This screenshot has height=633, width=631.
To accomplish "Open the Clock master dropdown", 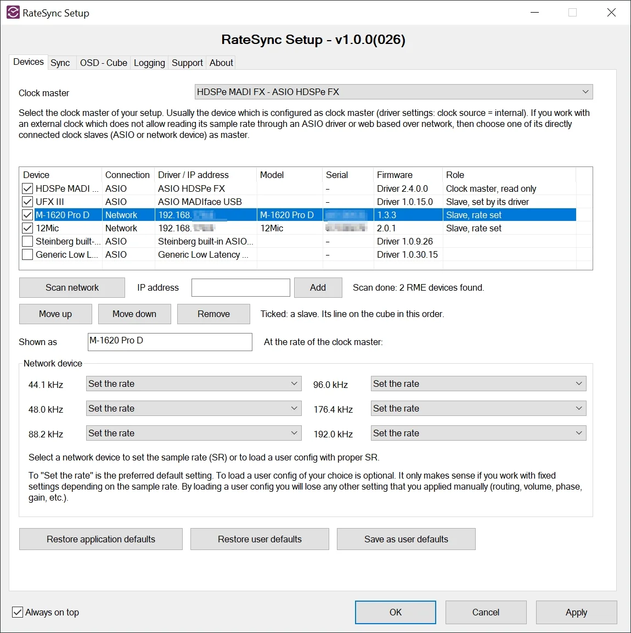I will click(x=393, y=92).
